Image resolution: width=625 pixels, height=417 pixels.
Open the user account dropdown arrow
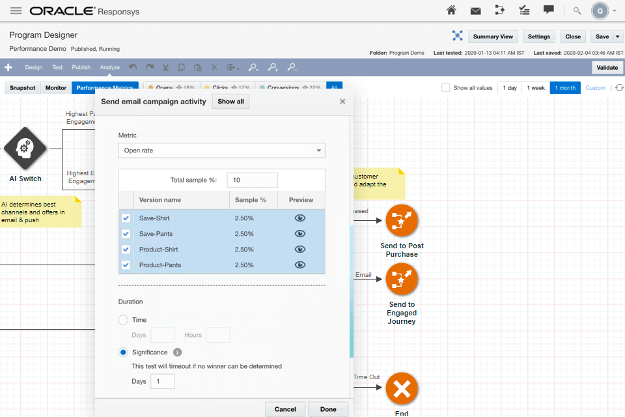[x=615, y=11]
